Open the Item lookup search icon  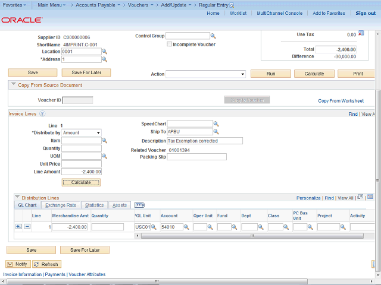(x=104, y=141)
